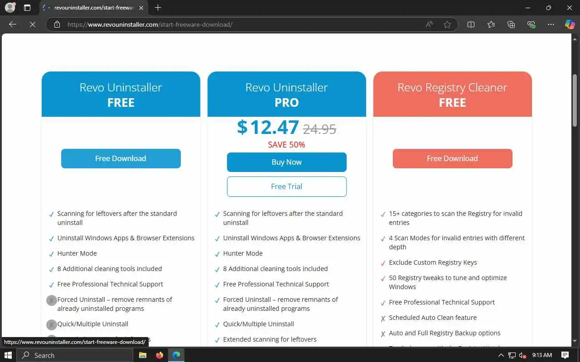Download Revo Uninstaller Free
This screenshot has height=362, width=580.
tap(121, 158)
